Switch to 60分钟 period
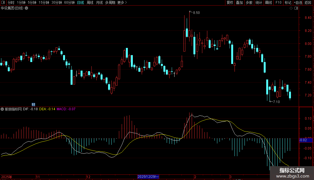This screenshot has width=314, height=180. pos(69,2)
